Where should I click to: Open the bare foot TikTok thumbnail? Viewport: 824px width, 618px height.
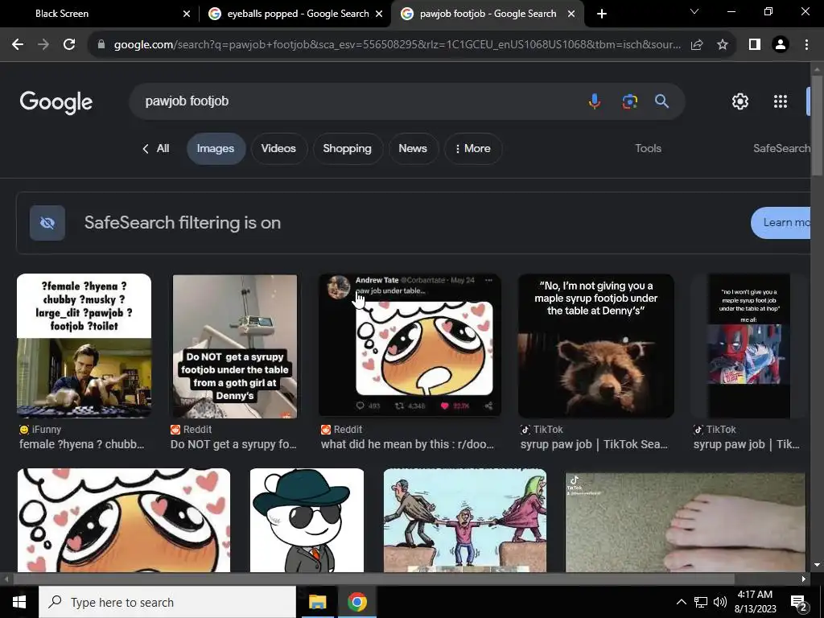(686, 521)
